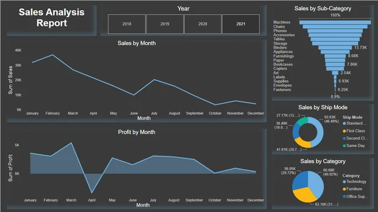Select the Appliances funnel bar
The width and height of the screenshot is (378, 212).
point(335,52)
